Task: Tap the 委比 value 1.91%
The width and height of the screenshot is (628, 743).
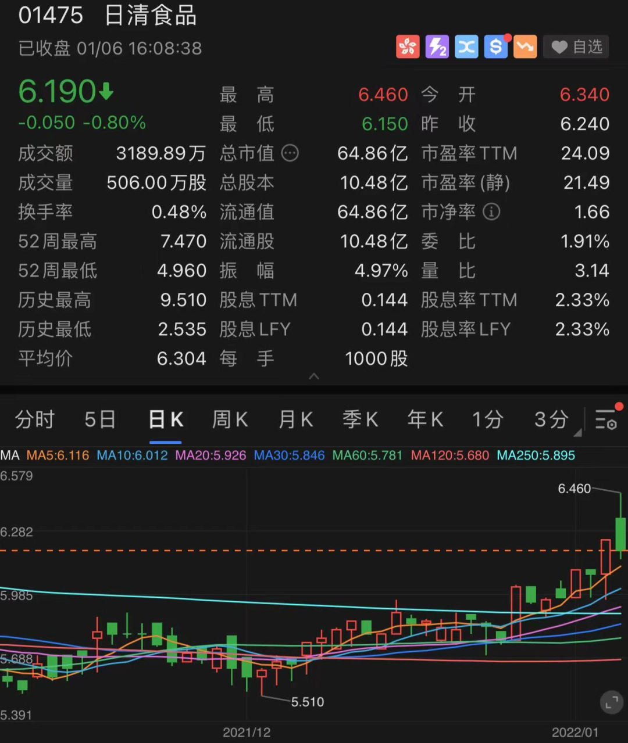Action: click(585, 242)
